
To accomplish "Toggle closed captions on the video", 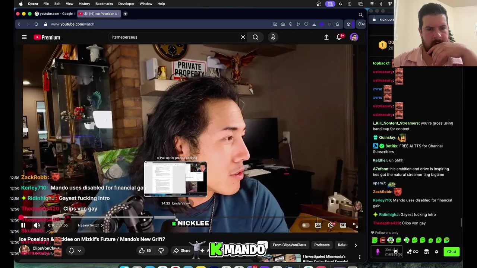I will click(x=318, y=225).
